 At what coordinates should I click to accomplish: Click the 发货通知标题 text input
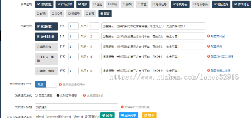pos(76,107)
